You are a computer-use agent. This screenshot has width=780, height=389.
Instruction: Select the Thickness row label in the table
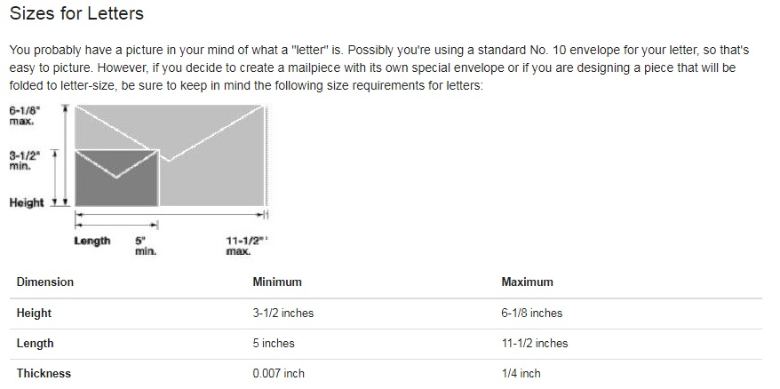pyautogui.click(x=44, y=373)
